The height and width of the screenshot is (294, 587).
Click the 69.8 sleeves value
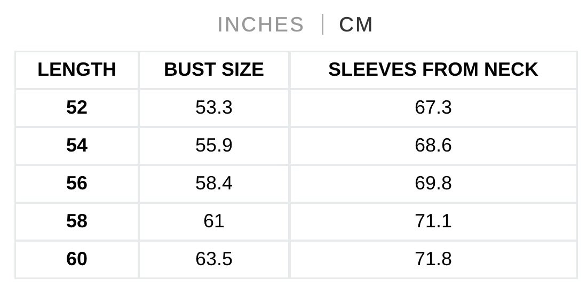tap(433, 184)
